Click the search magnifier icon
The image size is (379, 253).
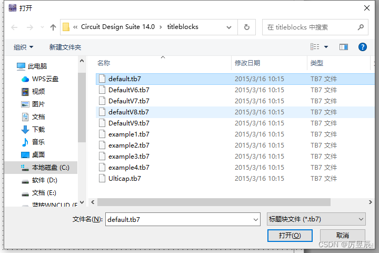coord(361,27)
